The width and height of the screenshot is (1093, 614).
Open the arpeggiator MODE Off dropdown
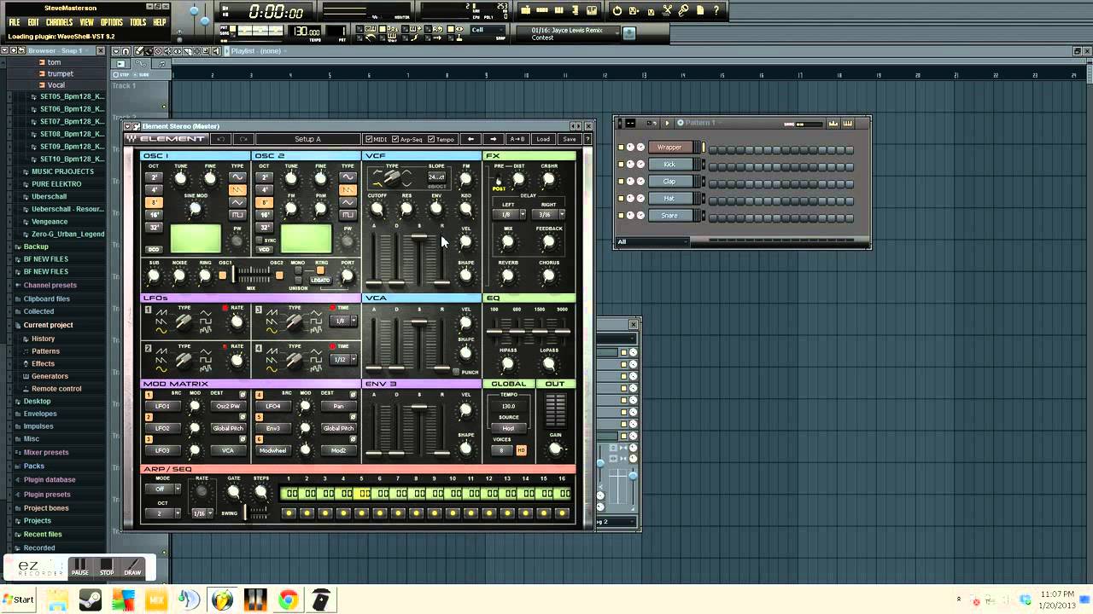point(162,489)
